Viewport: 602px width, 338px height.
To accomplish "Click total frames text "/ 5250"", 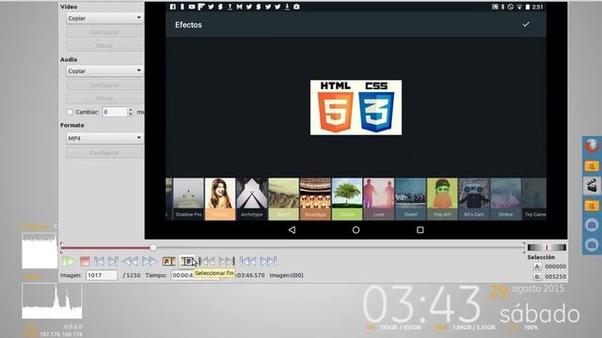I will 132,275.
